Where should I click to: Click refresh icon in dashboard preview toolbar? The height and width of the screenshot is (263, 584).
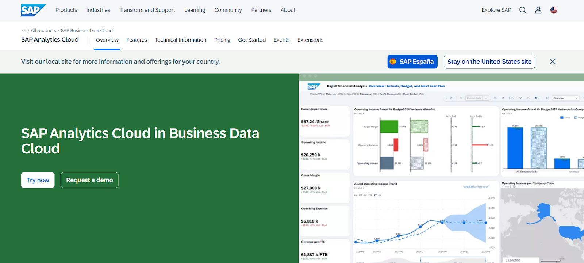[x=528, y=98]
